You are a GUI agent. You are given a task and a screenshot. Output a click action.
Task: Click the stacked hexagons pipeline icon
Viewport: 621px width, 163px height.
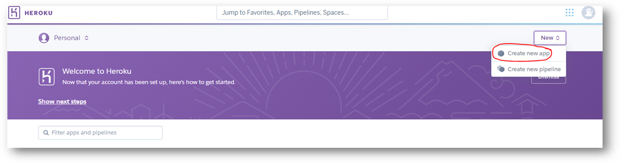pos(501,69)
